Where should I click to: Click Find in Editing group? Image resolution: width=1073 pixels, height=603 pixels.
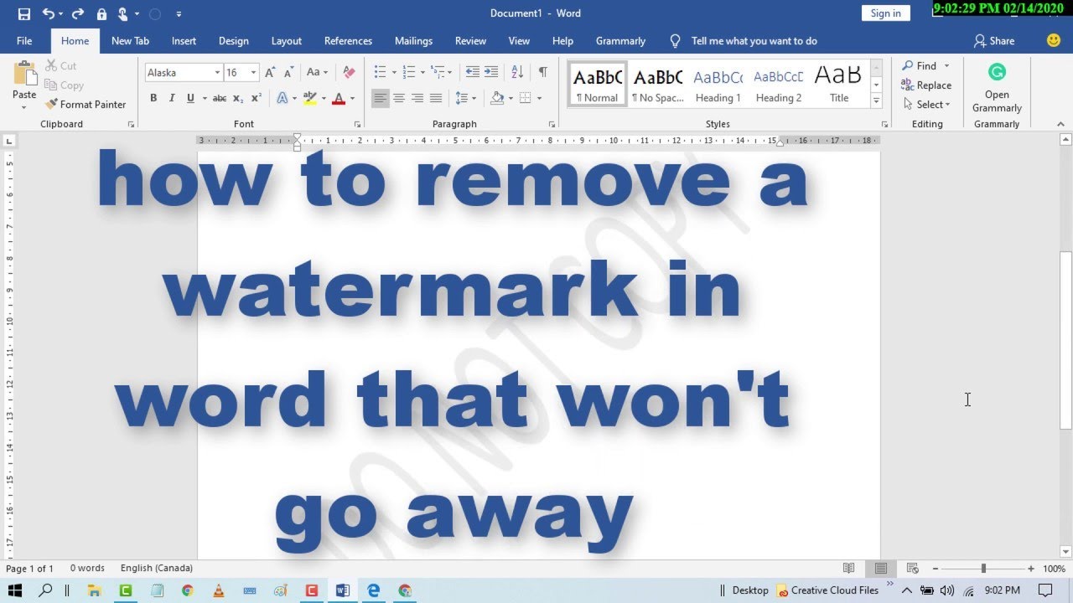[919, 65]
